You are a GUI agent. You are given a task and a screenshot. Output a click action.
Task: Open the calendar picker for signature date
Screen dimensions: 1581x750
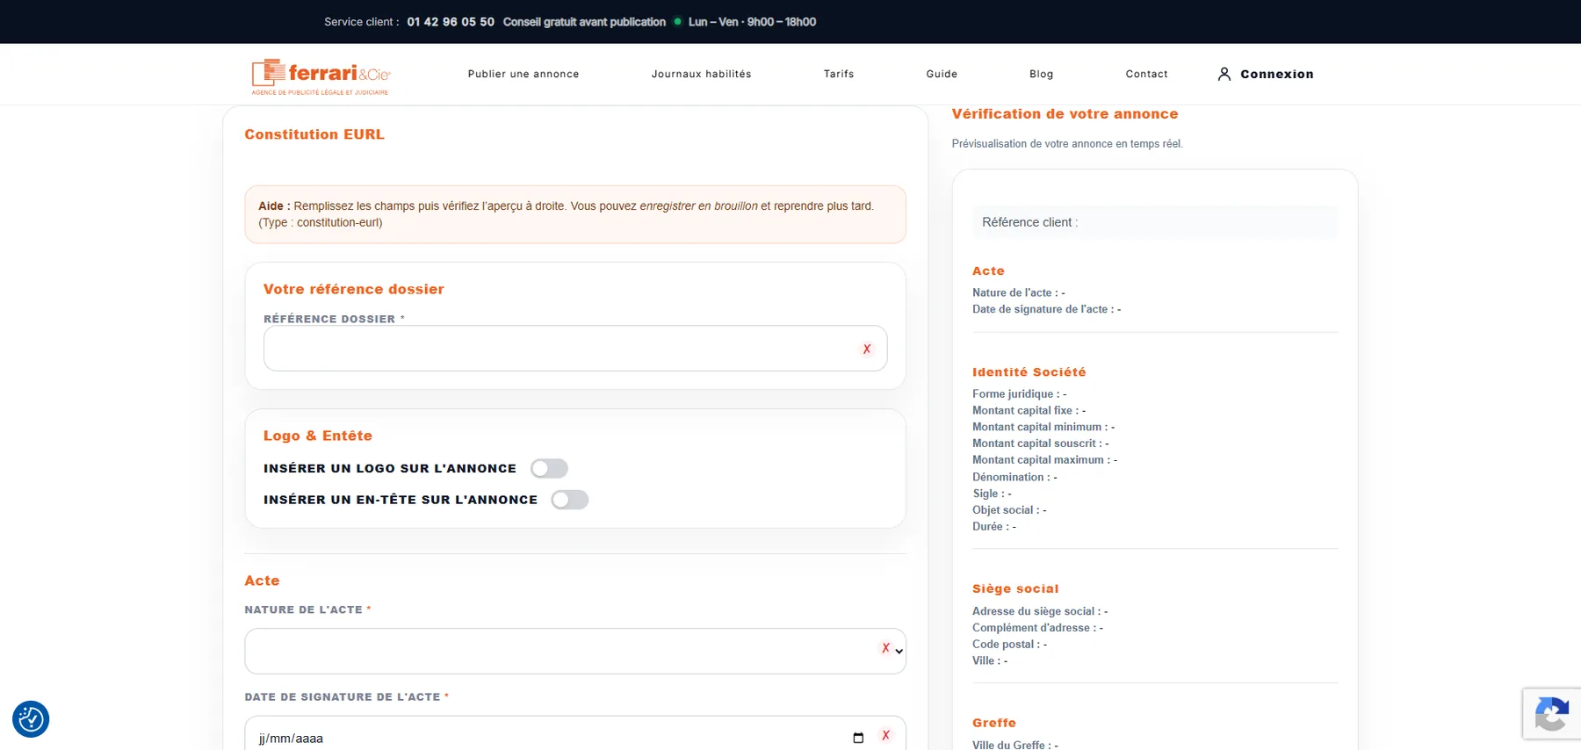tap(858, 738)
